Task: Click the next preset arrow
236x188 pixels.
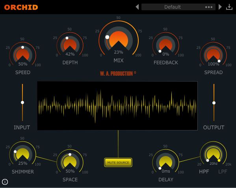Action: [x=220, y=7]
